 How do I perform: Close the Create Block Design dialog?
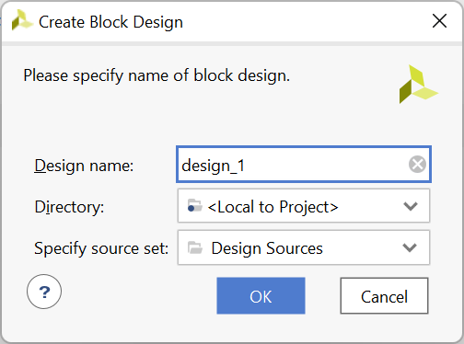click(439, 21)
